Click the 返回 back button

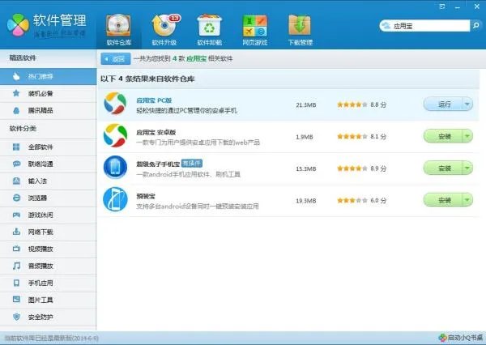[x=116, y=59]
